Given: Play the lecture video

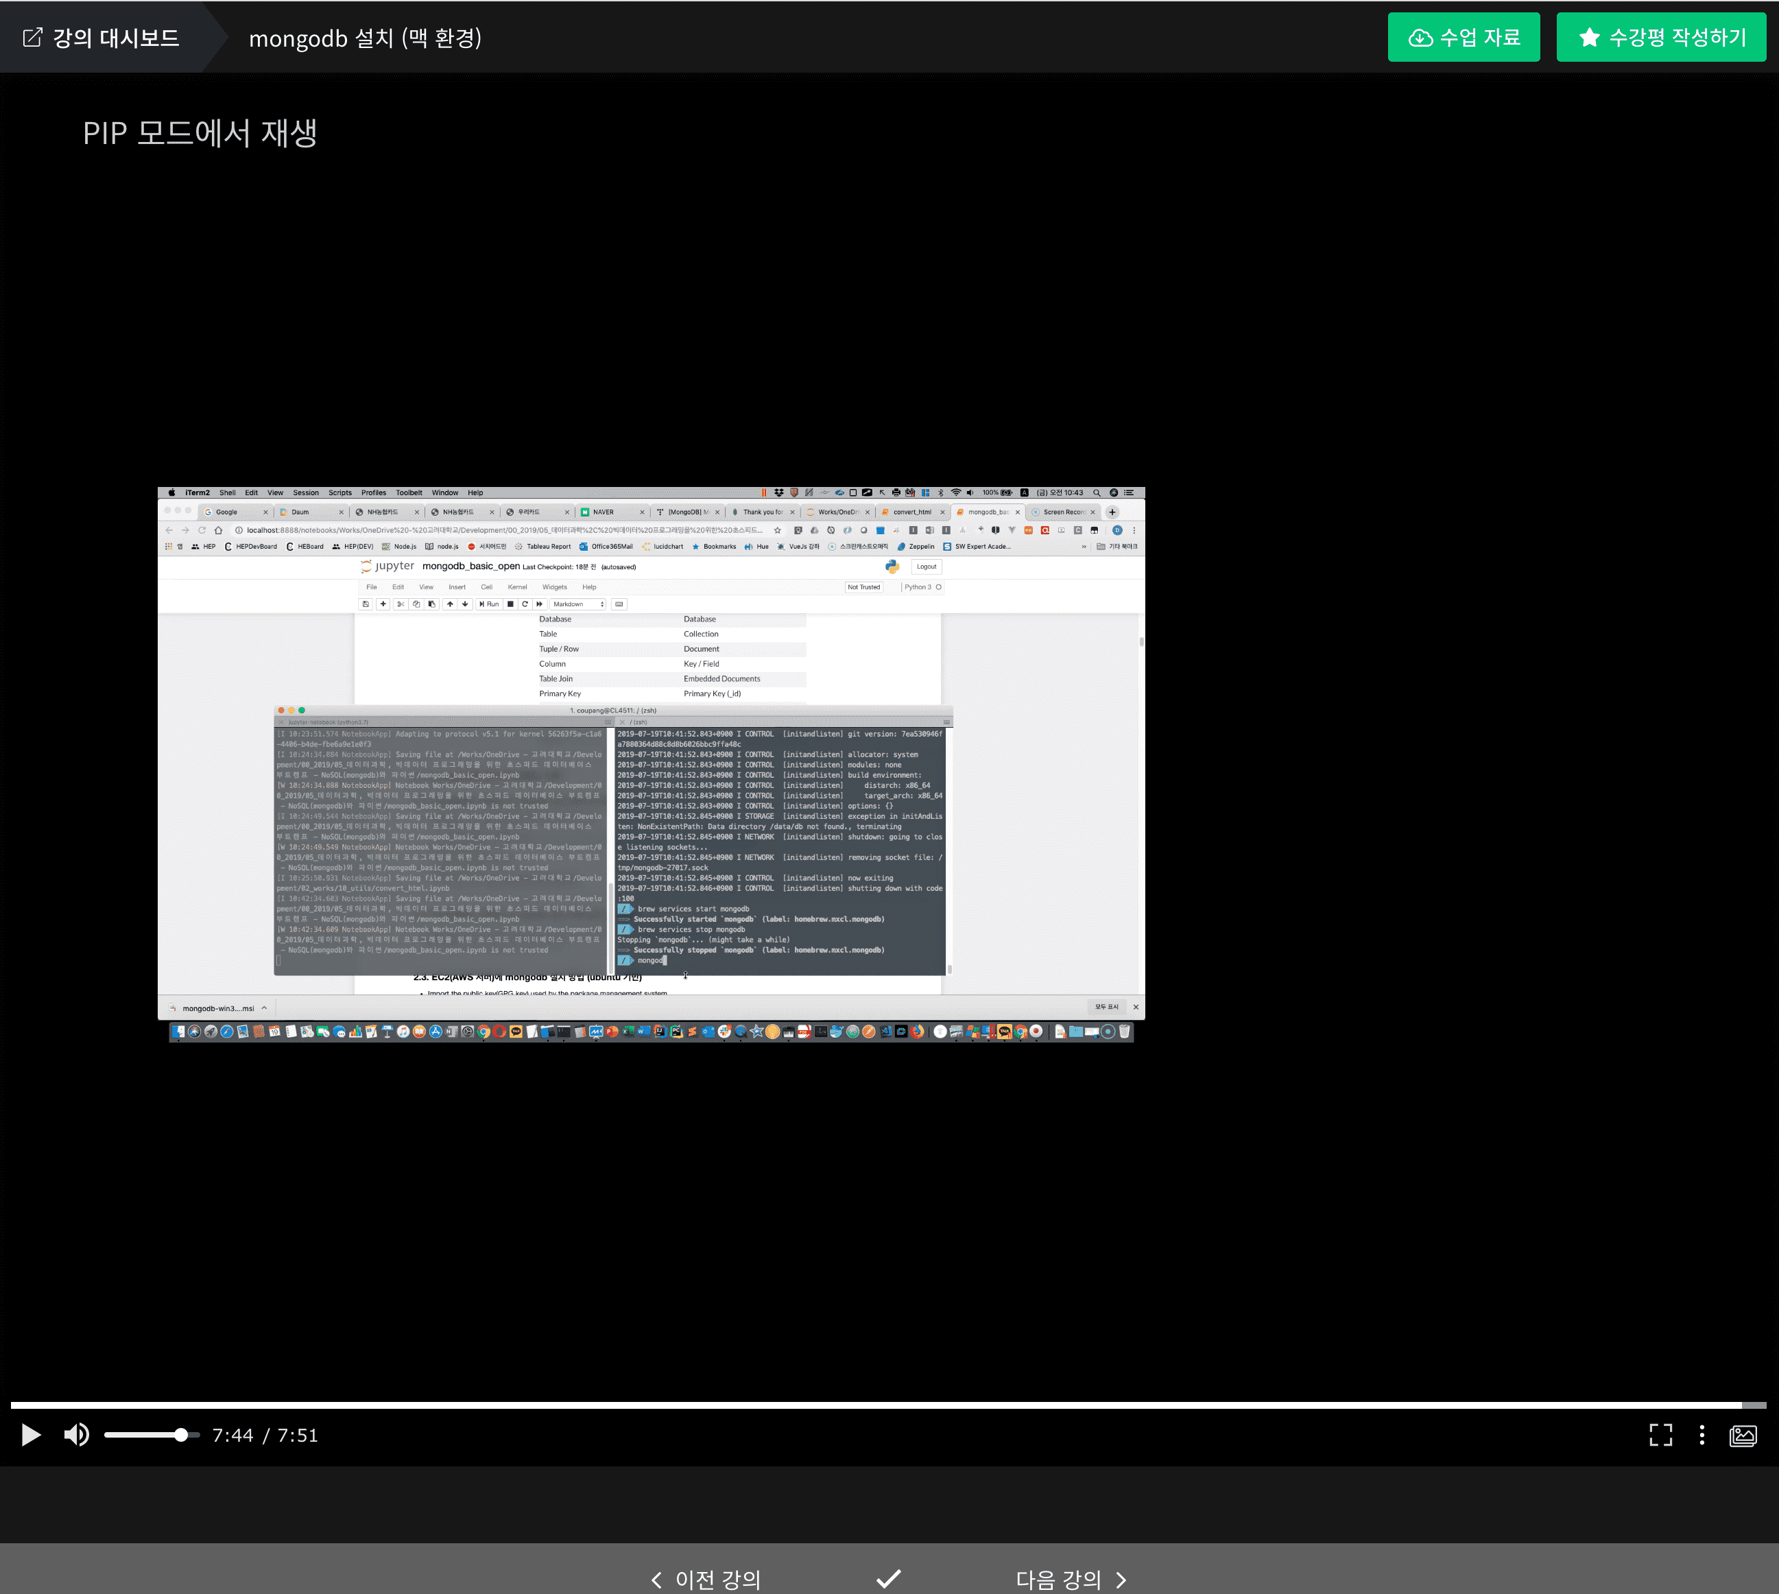Looking at the screenshot, I should 32,1435.
